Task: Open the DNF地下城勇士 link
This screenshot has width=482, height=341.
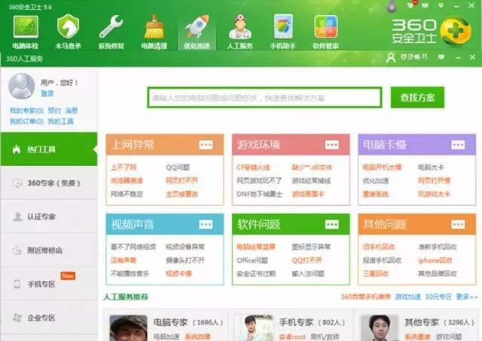Action: [x=259, y=194]
